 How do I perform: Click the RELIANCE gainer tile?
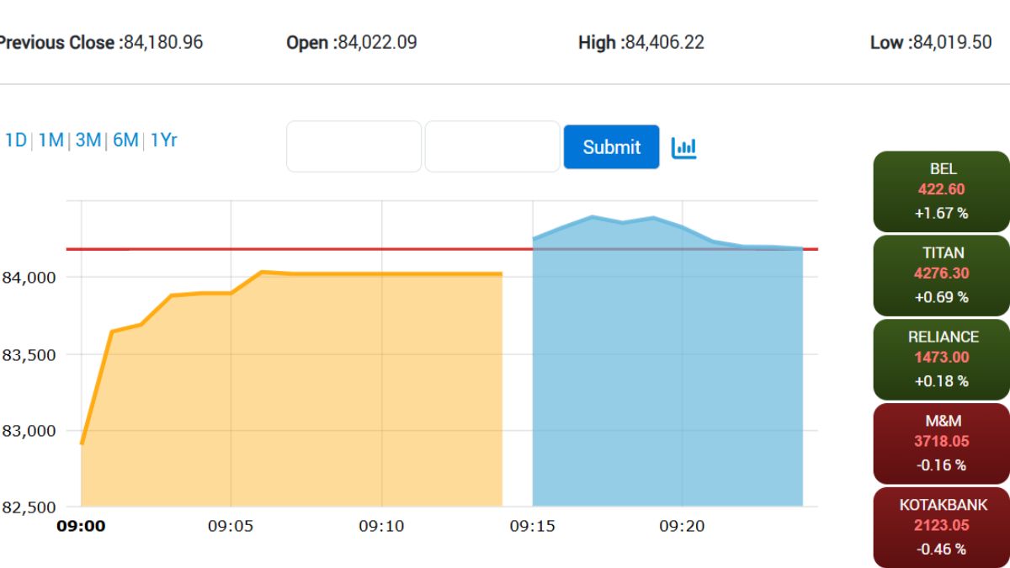942,359
